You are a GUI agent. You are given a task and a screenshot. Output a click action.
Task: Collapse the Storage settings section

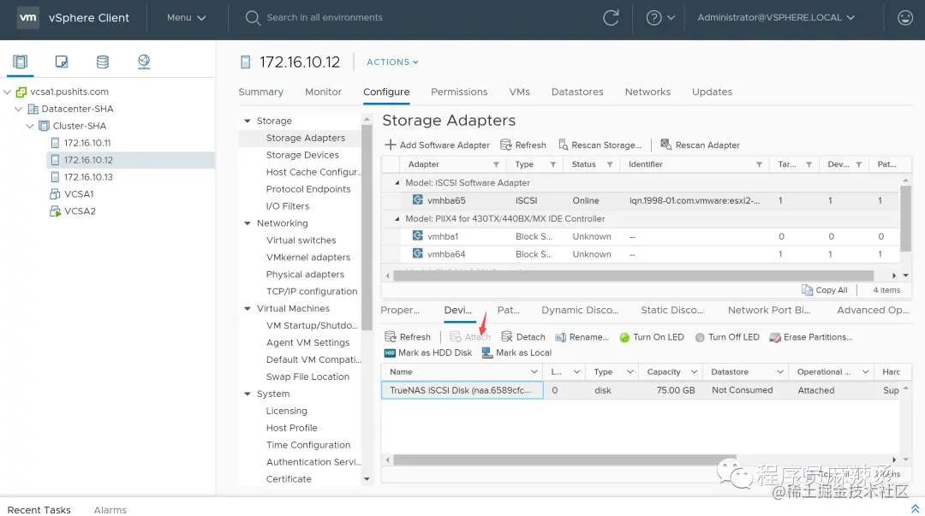(248, 121)
